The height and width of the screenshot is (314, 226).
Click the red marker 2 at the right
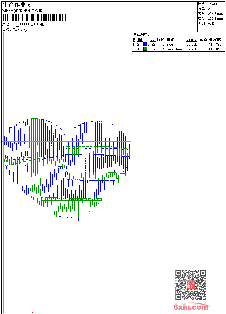(x=128, y=117)
